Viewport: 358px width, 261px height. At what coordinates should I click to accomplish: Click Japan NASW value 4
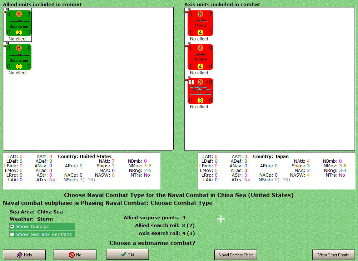(x=308, y=175)
